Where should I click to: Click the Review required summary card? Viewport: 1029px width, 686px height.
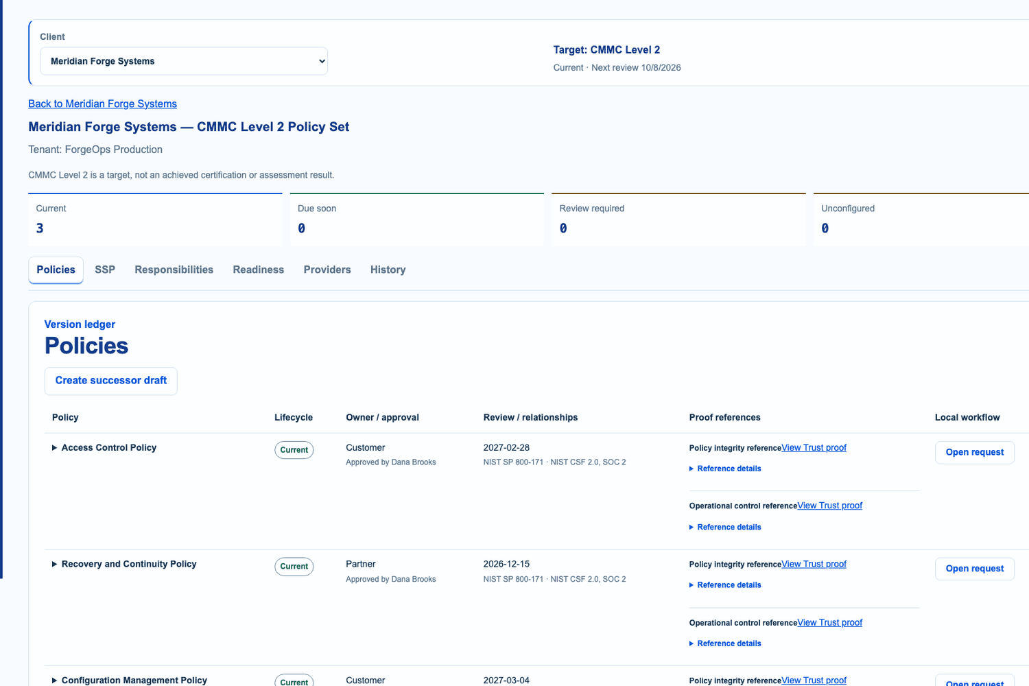point(678,220)
